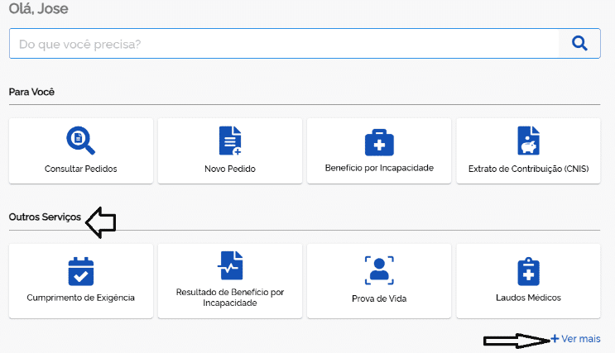Open Consultar Pedidos magnifier icon
Viewport: 615px width, 353px height.
pos(81,141)
